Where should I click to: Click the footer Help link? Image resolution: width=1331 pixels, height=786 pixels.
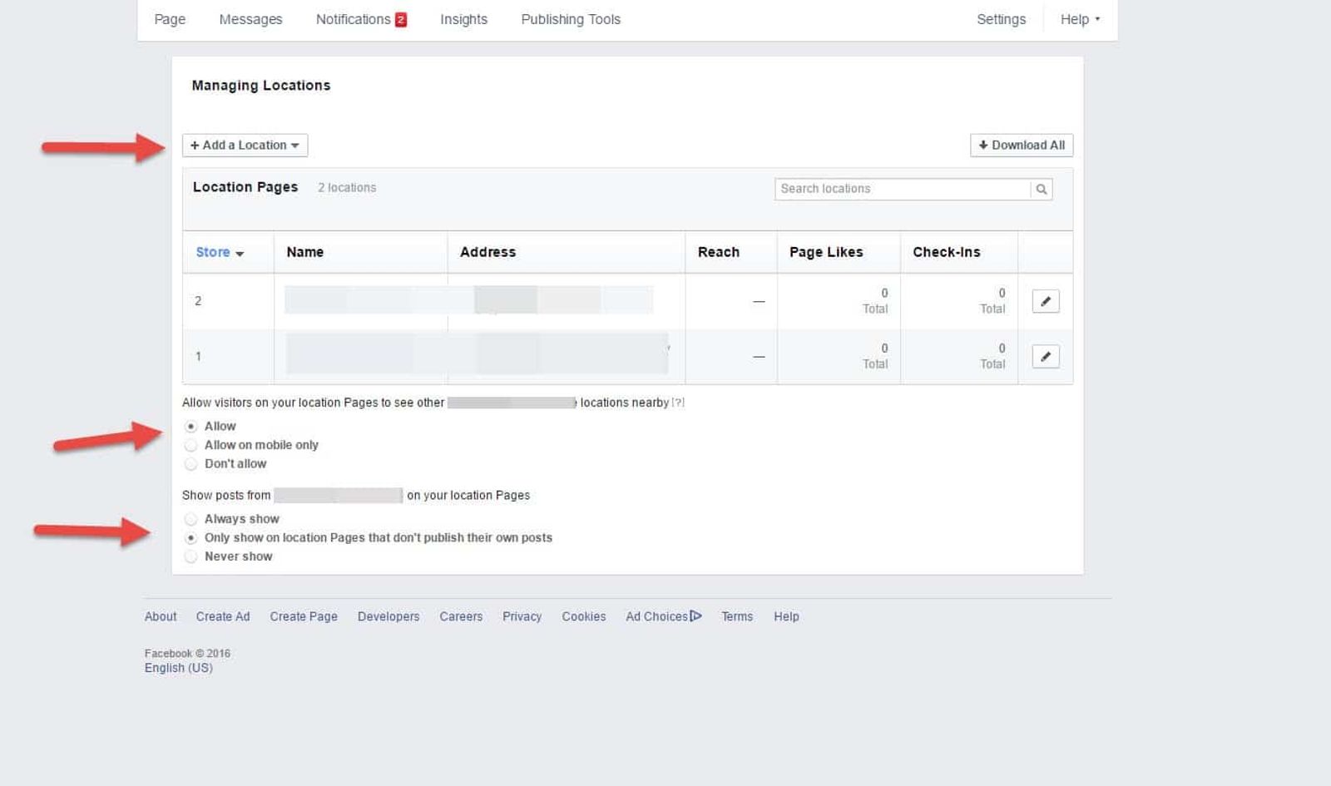(x=786, y=616)
